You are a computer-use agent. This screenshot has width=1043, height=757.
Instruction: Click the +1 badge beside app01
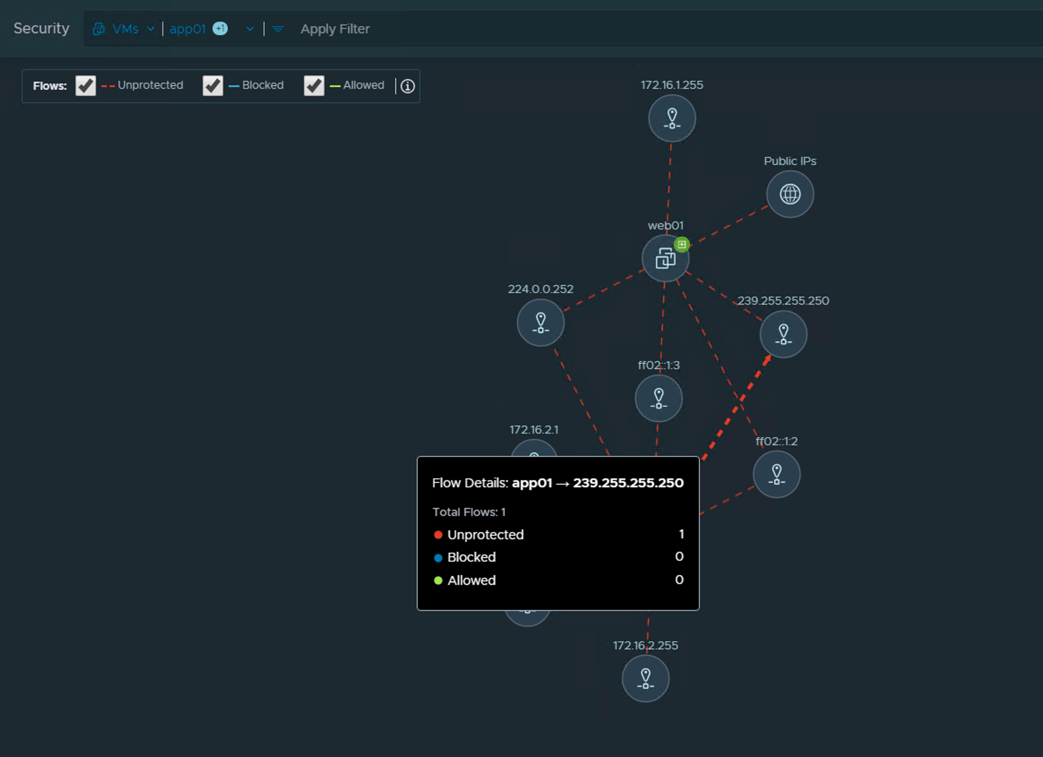pyautogui.click(x=220, y=29)
